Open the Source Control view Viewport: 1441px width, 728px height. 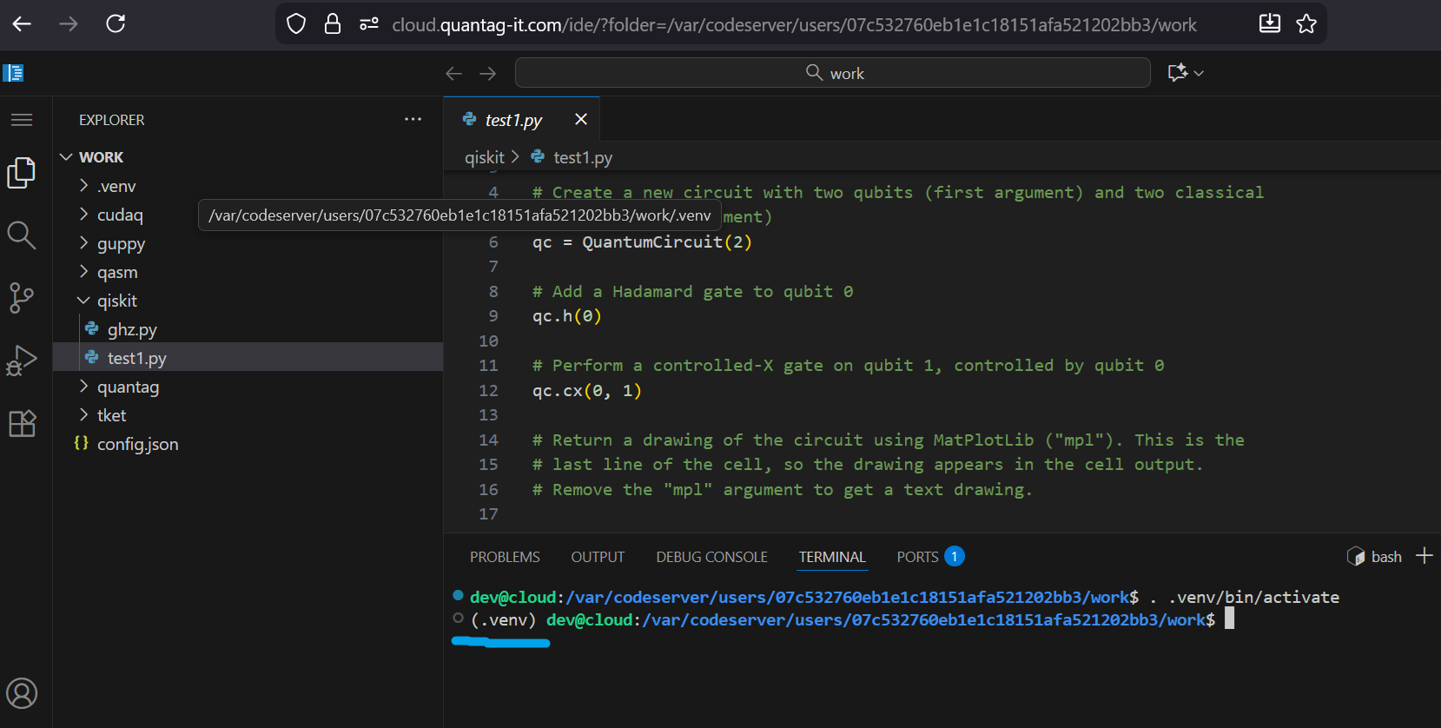coord(22,298)
